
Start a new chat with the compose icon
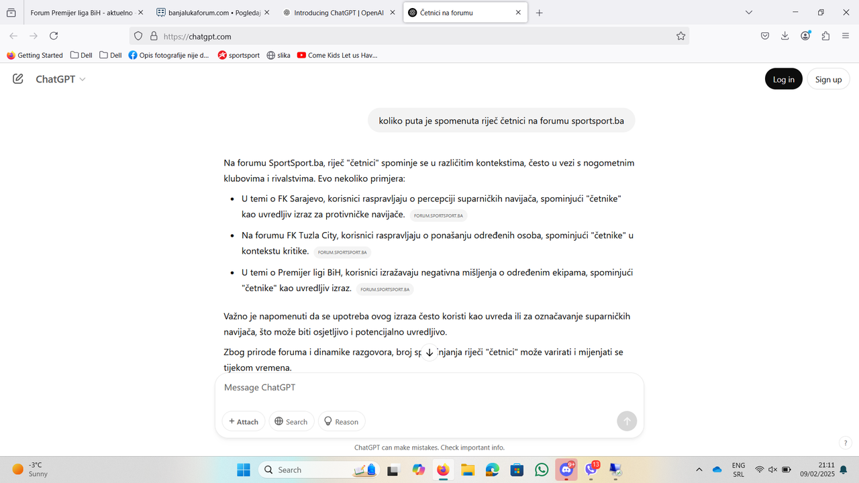click(x=17, y=78)
